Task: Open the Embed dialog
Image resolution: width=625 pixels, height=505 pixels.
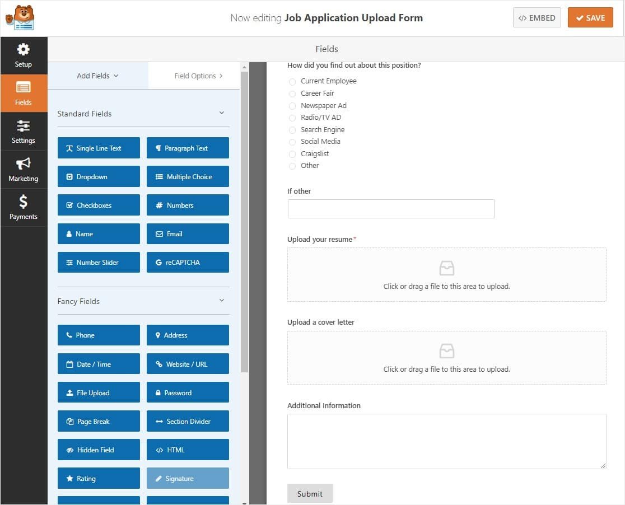Action: [x=537, y=17]
